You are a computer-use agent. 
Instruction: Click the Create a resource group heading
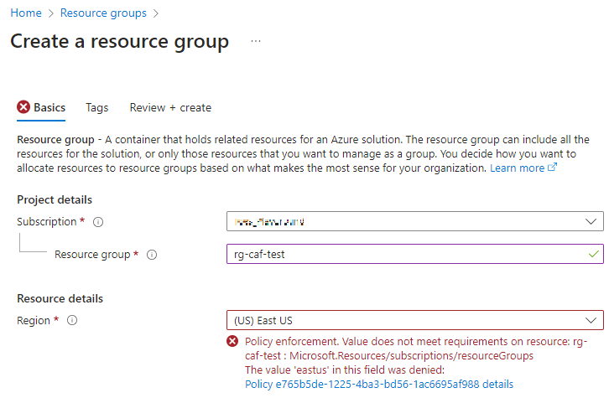[x=119, y=41]
